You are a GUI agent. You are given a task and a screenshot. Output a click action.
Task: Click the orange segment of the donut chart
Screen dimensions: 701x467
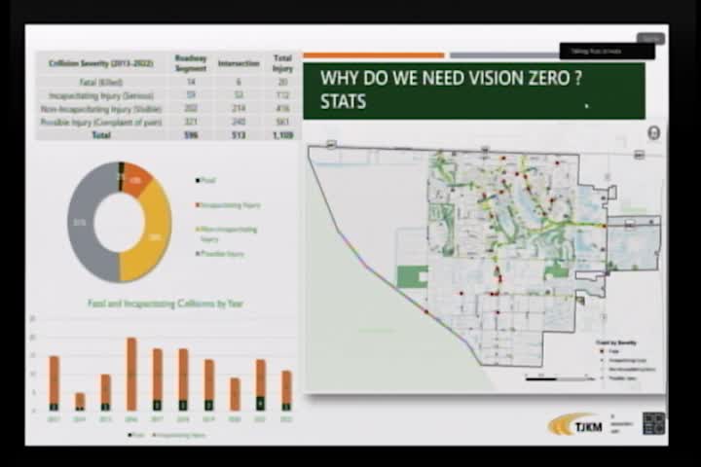(137, 179)
